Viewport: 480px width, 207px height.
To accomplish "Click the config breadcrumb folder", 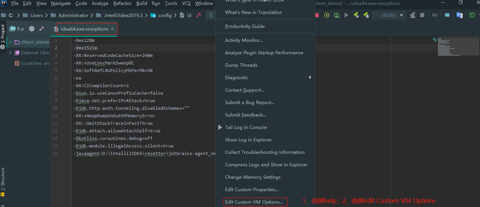I will [161, 15].
